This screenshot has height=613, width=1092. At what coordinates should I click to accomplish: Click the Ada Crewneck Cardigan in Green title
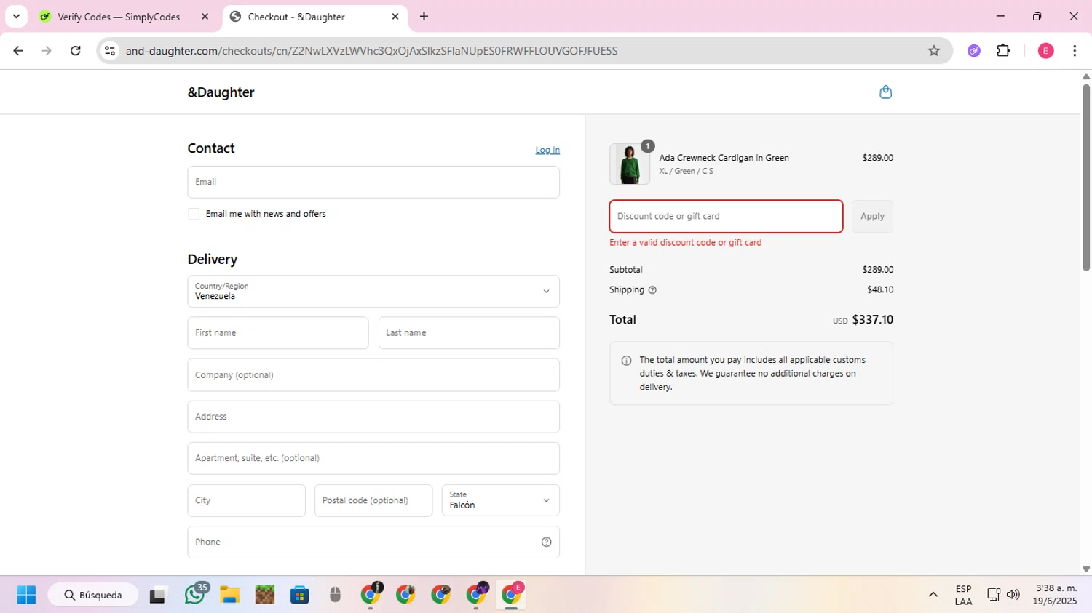click(x=724, y=158)
